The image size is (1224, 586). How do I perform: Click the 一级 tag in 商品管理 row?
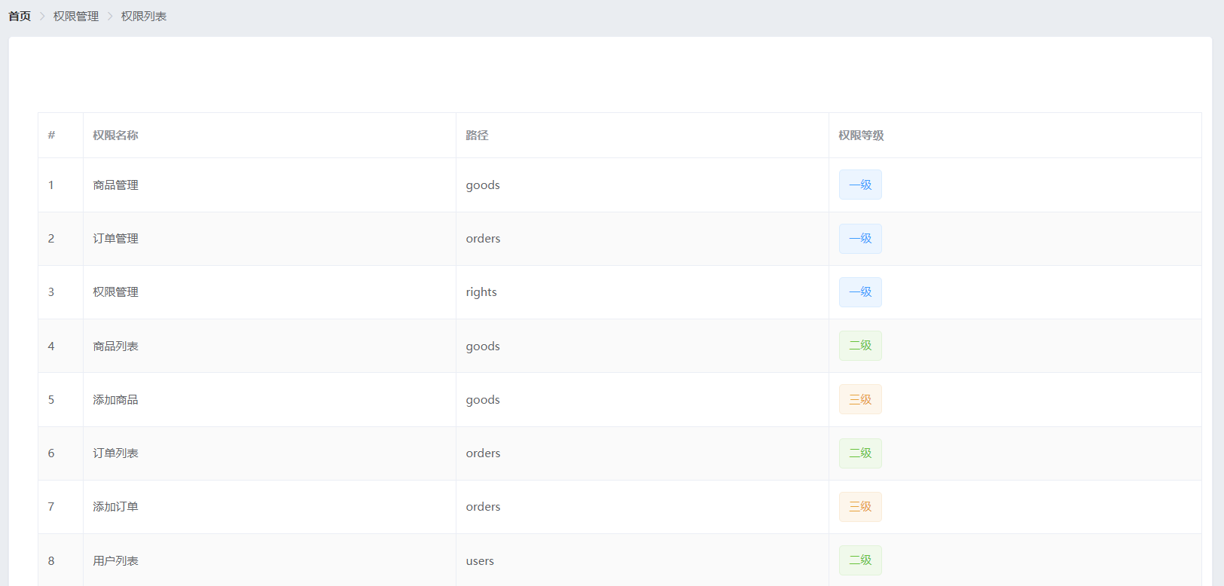(860, 185)
